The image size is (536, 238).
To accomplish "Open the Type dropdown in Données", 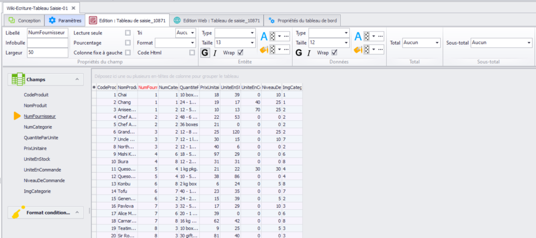I will coord(347,33).
